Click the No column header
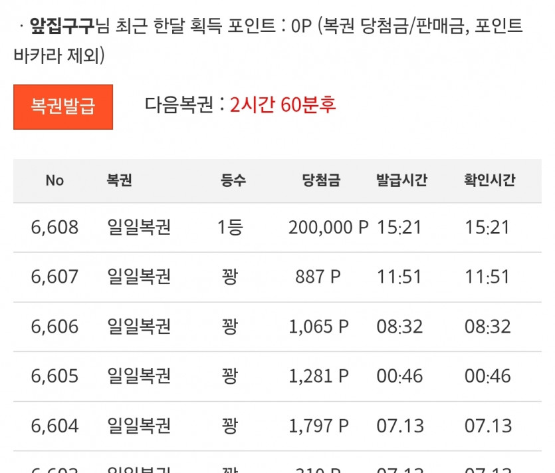 55,181
